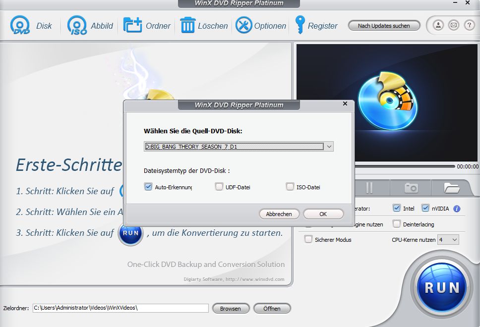Click the pause playback icon
The height and width of the screenshot is (327, 480).
point(369,187)
